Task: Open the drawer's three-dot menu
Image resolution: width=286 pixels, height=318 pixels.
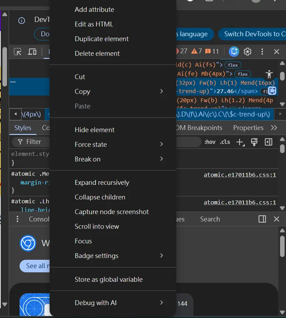Action: tap(17, 219)
